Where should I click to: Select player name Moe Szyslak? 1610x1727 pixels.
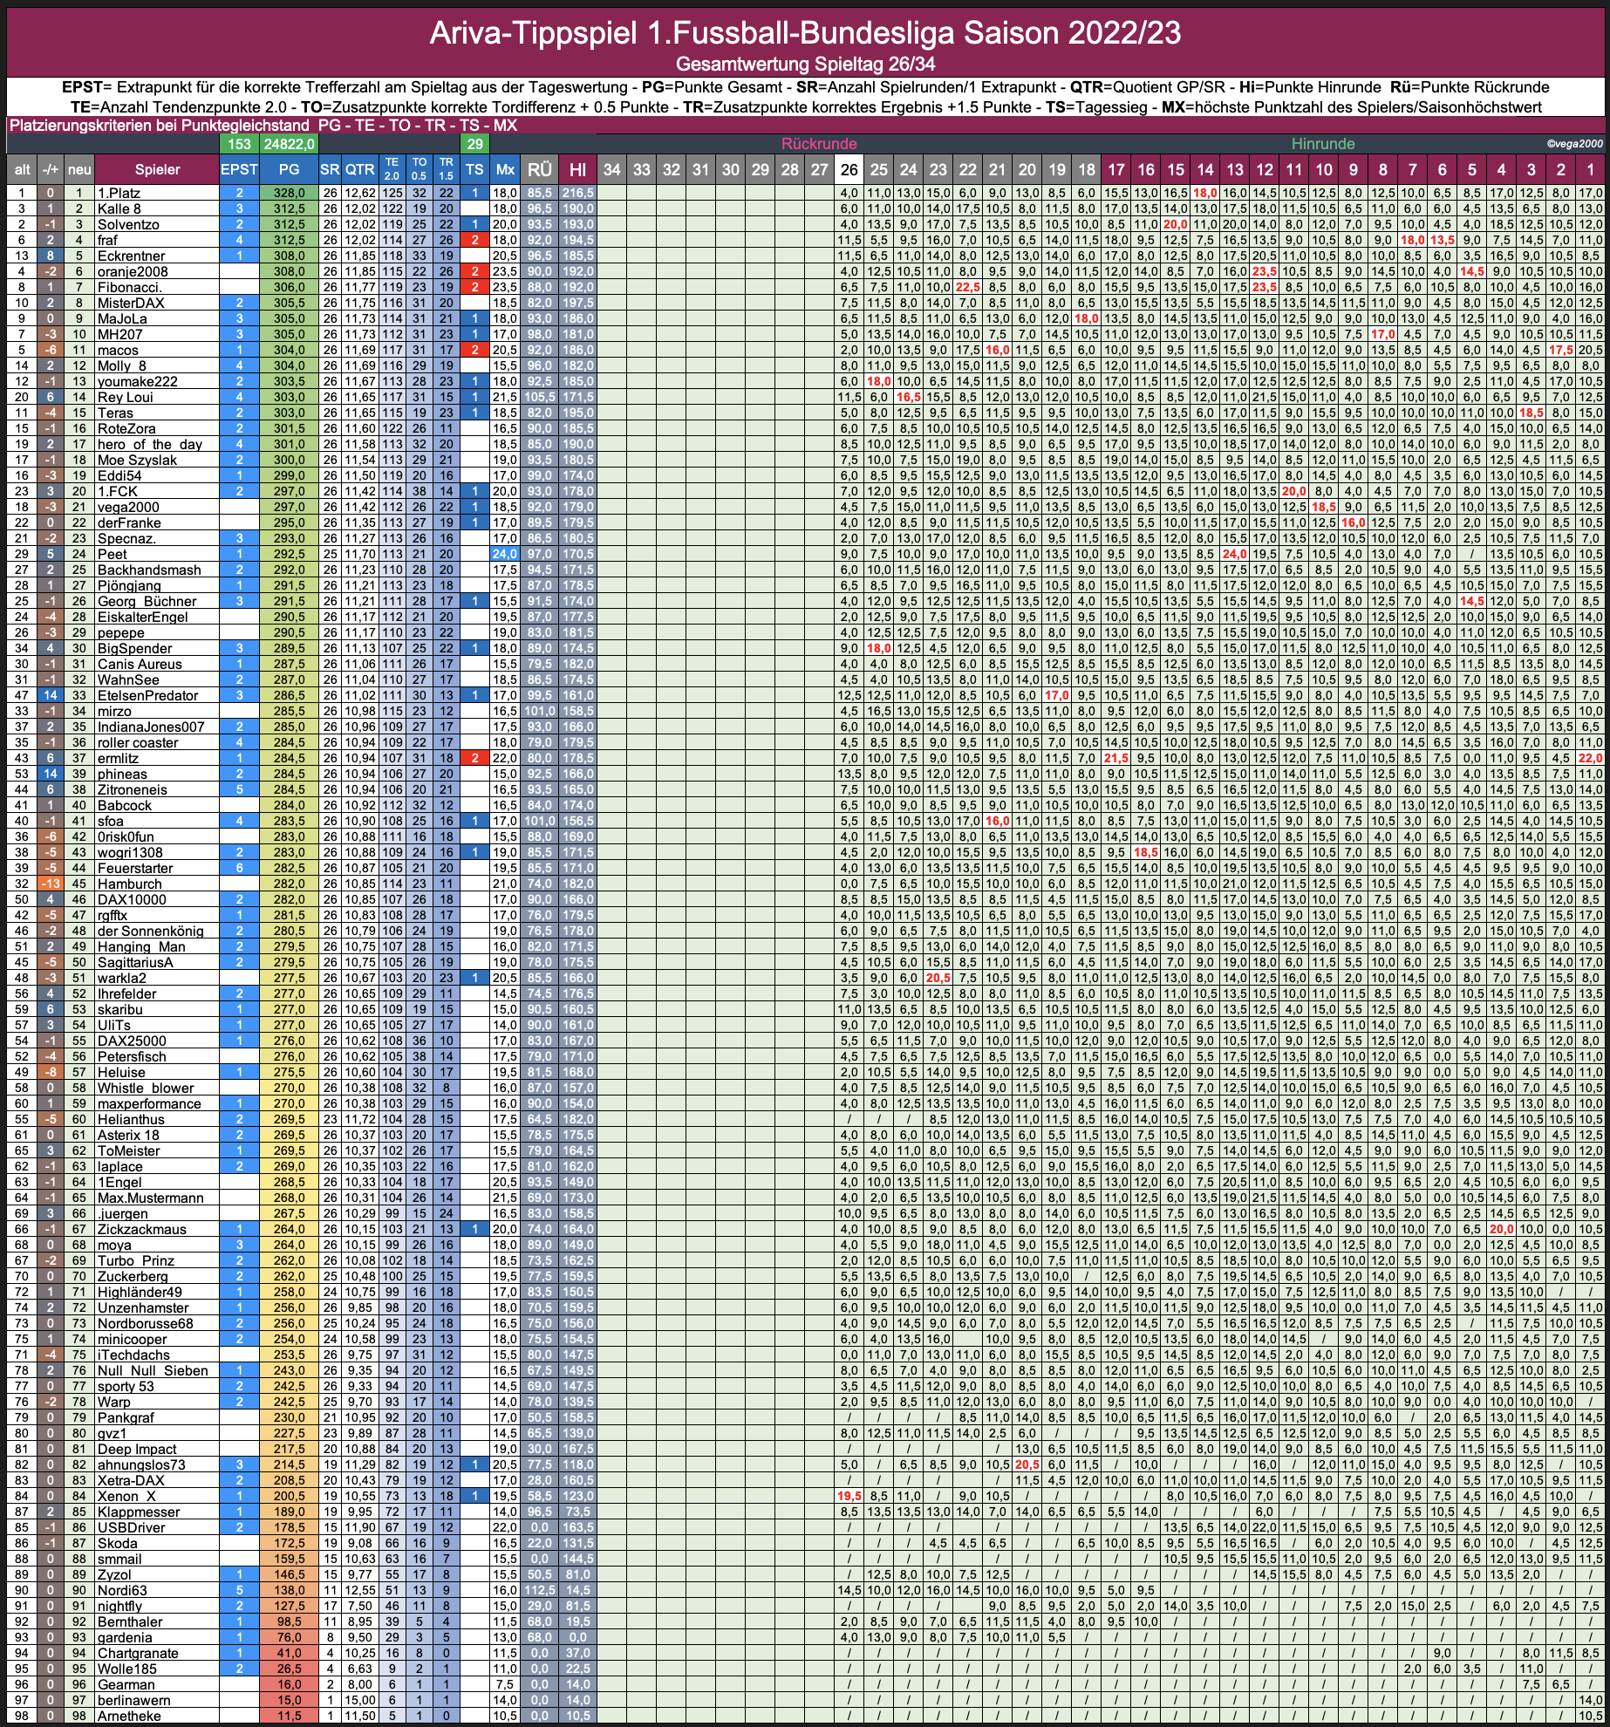click(x=137, y=460)
